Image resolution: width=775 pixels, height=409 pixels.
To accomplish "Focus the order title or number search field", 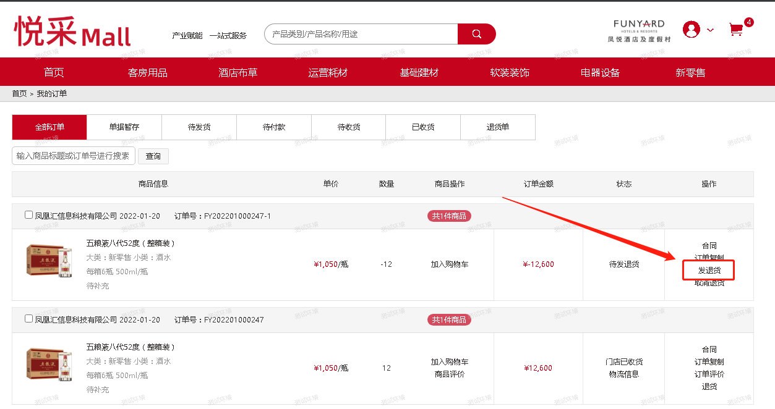I will [74, 156].
